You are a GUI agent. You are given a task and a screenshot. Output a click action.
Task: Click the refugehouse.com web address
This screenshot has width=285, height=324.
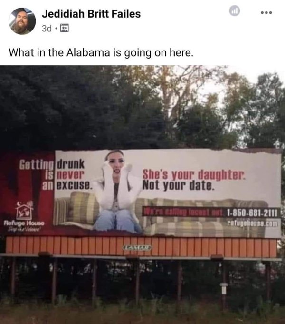(x=253, y=223)
